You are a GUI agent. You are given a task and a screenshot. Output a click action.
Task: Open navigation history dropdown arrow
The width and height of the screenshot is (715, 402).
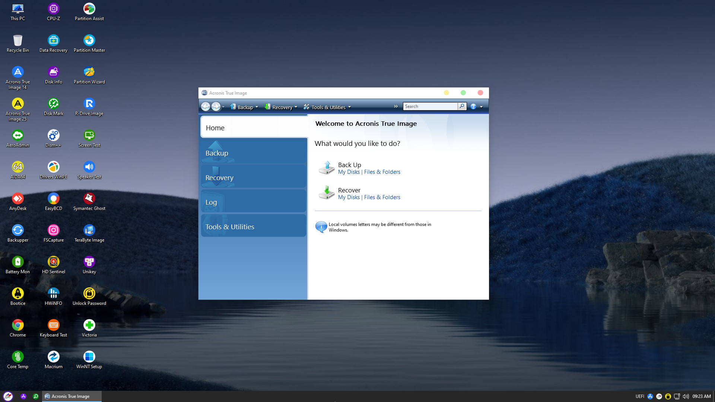(223, 107)
